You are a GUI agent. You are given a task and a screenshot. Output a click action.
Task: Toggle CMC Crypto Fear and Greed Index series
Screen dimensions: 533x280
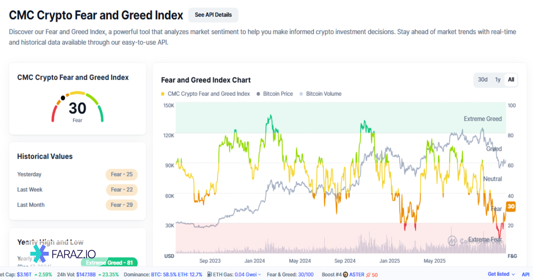[x=205, y=94]
